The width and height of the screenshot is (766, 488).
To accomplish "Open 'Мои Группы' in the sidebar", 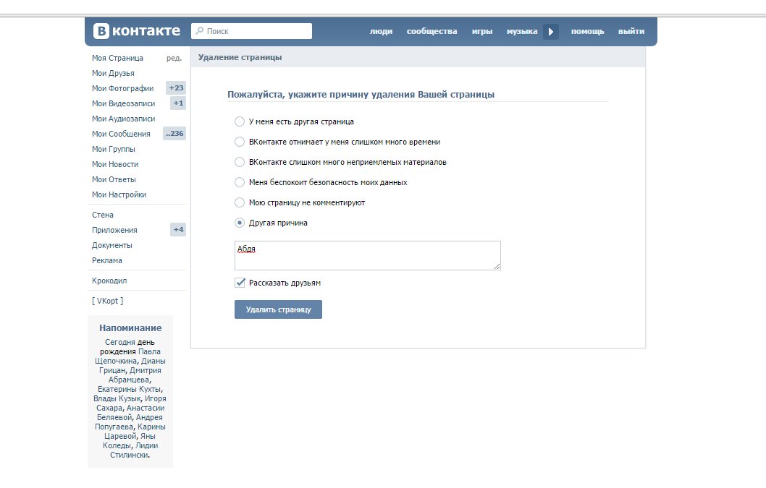I will (114, 149).
